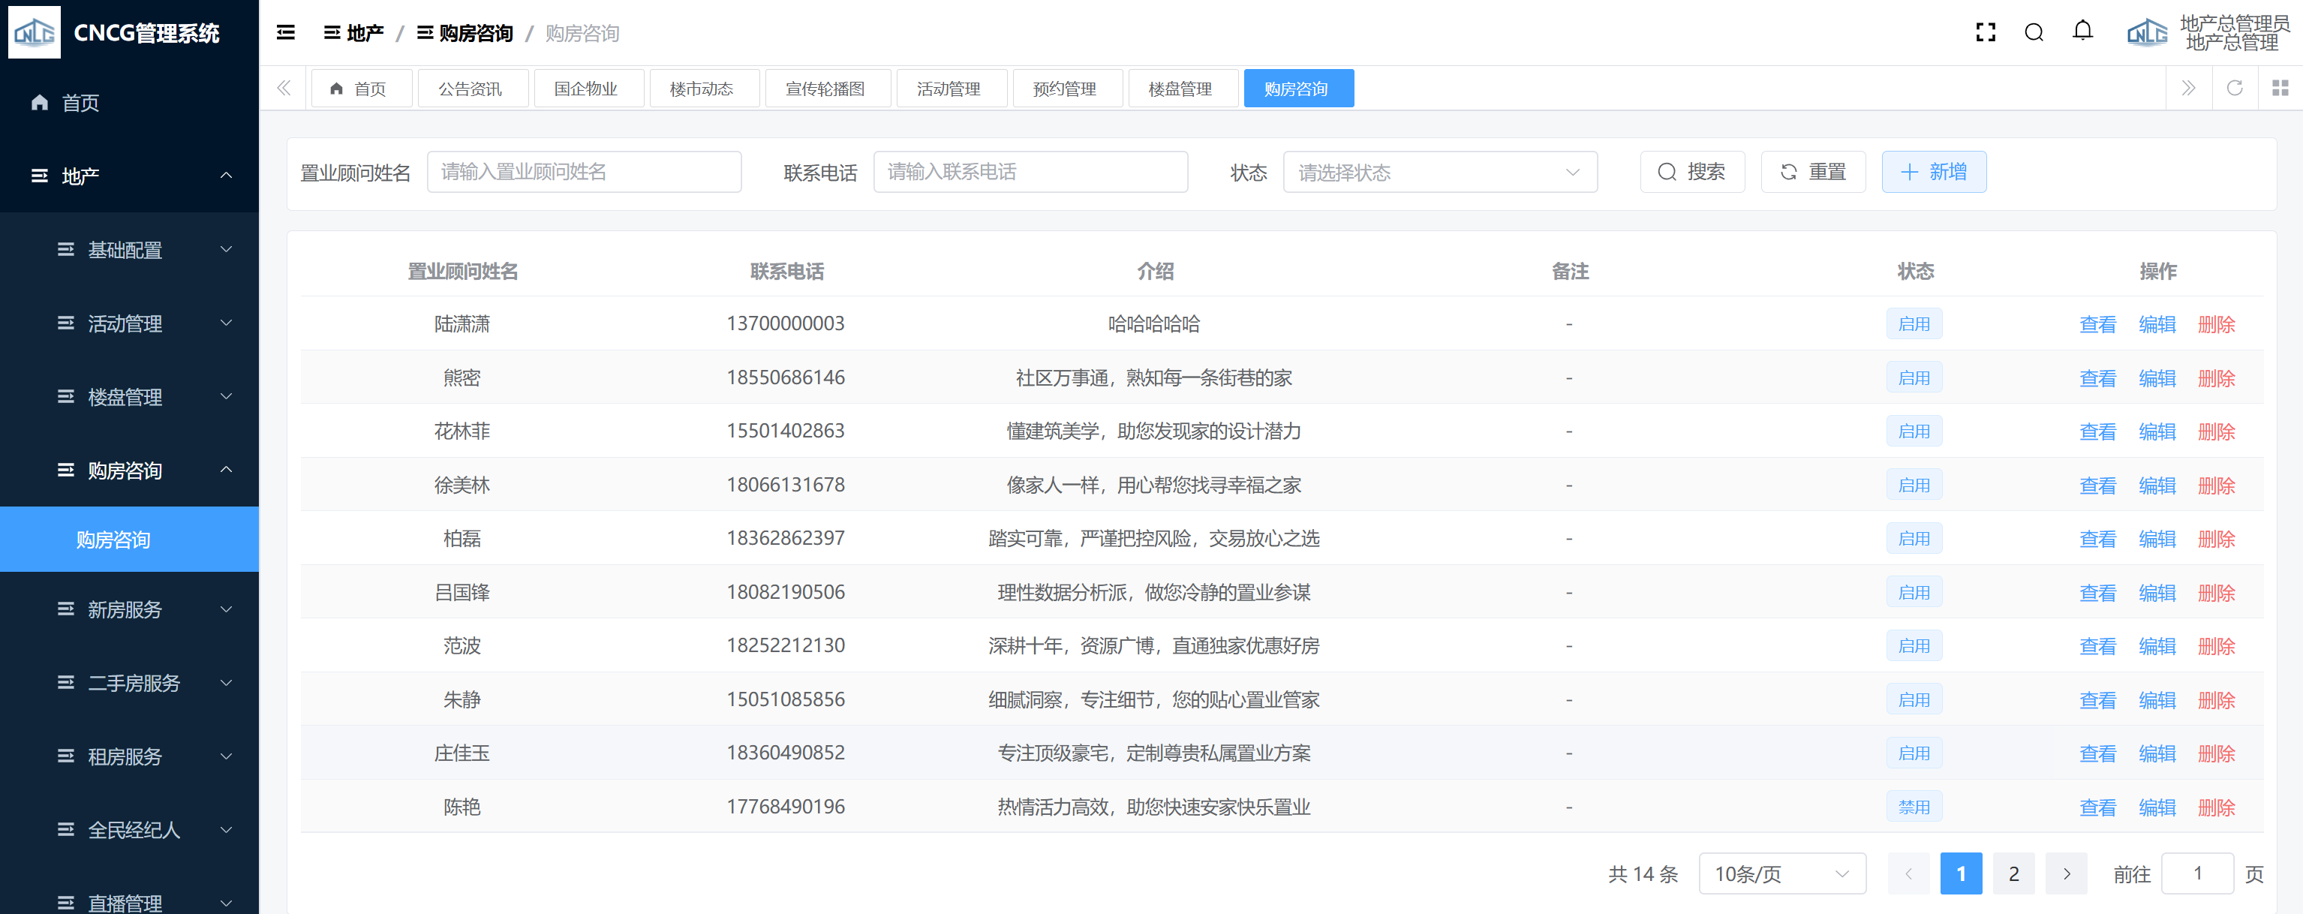Screen dimensions: 2303x914
Task: Collapse the sidebar with hamburger icon
Action: coord(285,33)
